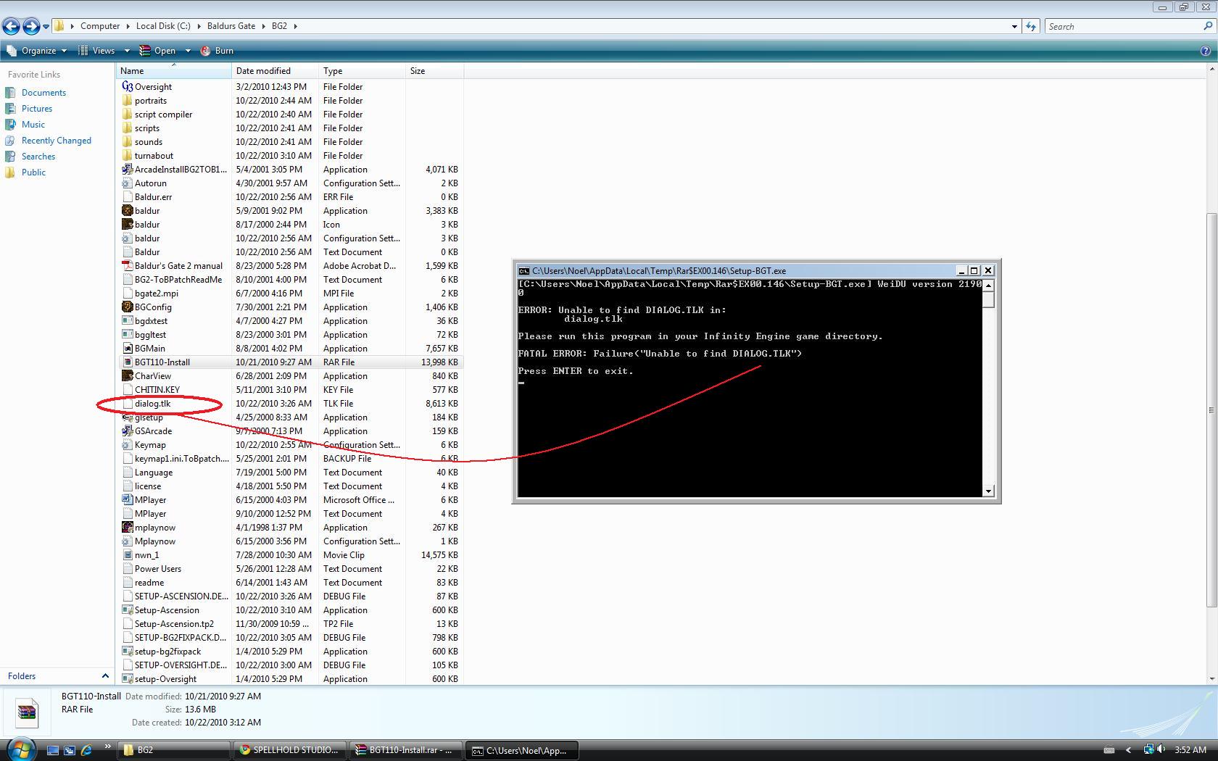The height and width of the screenshot is (761, 1218).
Task: Sort by Type column header
Action: [362, 71]
